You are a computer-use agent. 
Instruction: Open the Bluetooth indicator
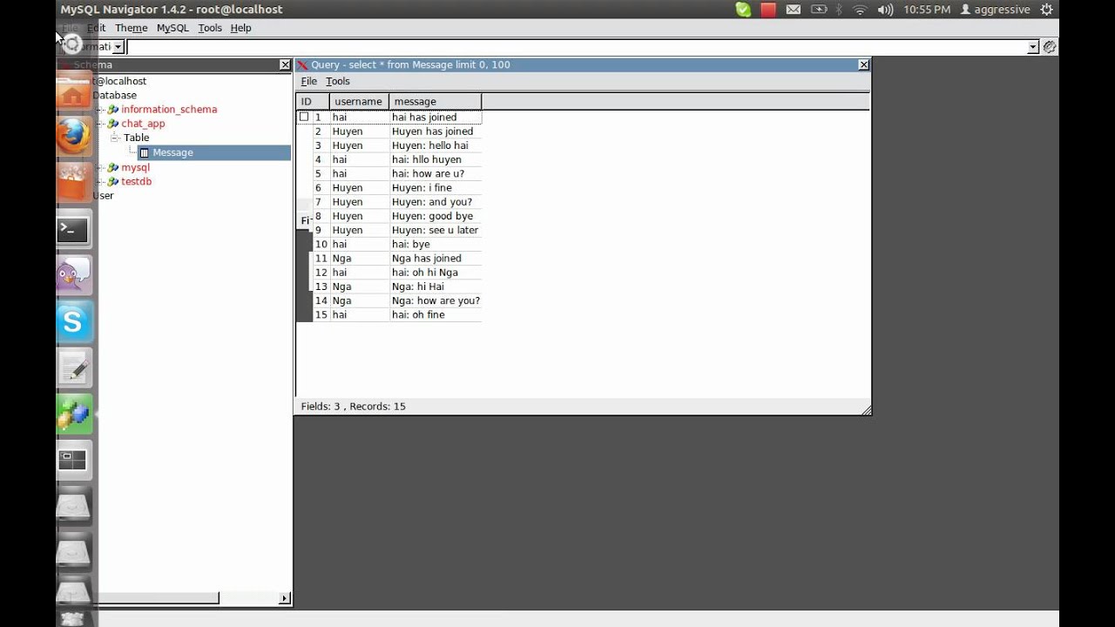pyautogui.click(x=840, y=10)
